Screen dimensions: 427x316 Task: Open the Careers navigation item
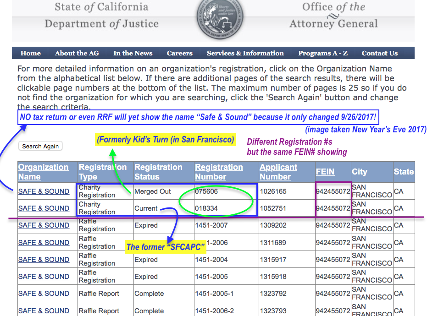coord(180,53)
